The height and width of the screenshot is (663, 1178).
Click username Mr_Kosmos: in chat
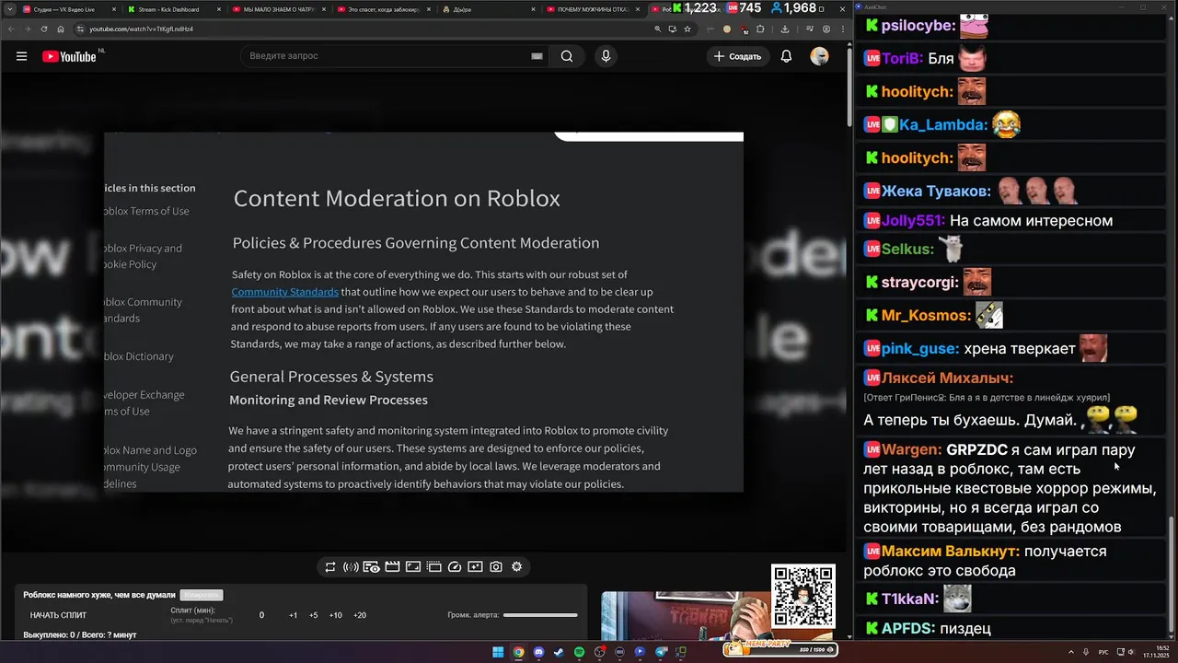926,315
